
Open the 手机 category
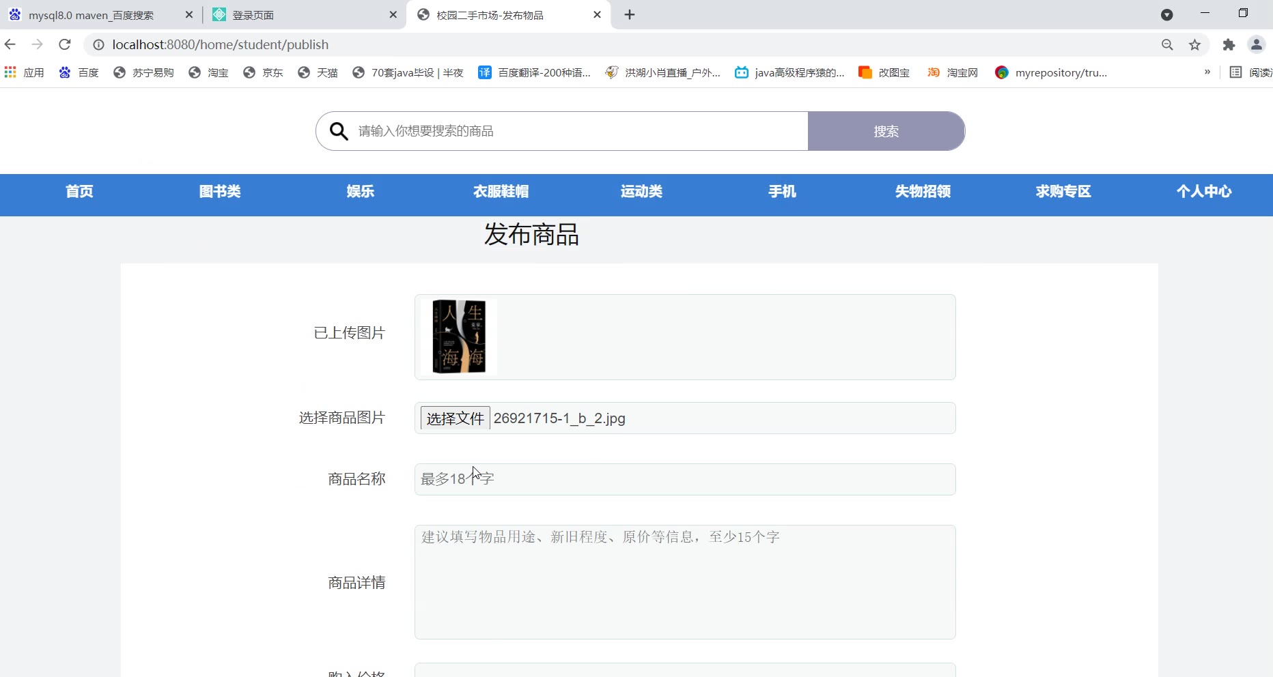[x=782, y=192]
